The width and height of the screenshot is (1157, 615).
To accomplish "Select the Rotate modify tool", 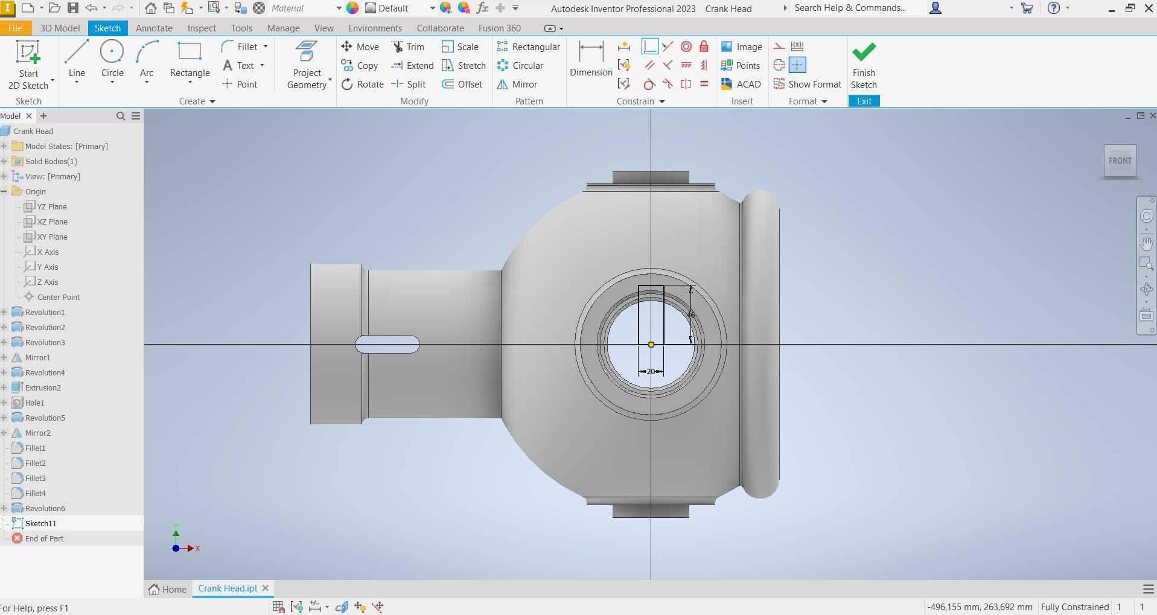I will 362,84.
